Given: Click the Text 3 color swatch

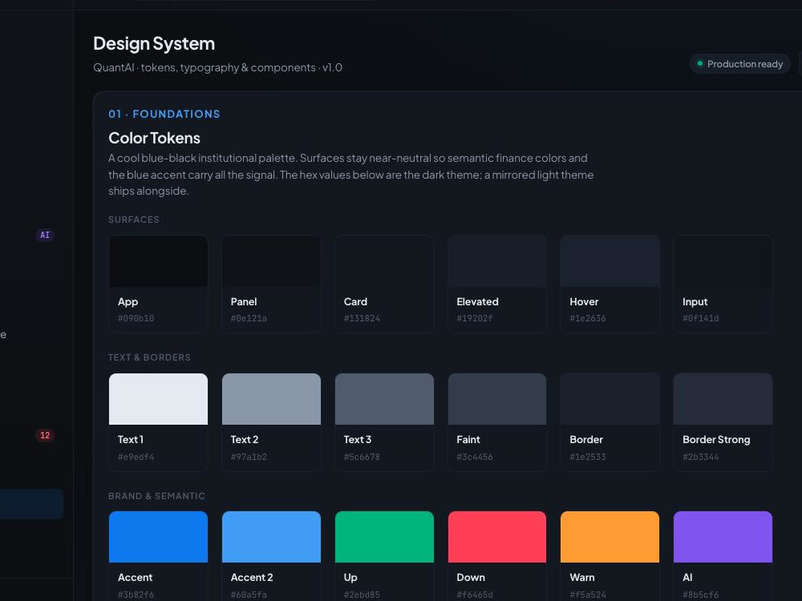Looking at the screenshot, I should point(384,399).
